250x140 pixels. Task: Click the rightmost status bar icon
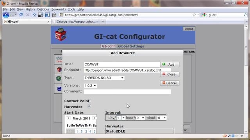242,136
